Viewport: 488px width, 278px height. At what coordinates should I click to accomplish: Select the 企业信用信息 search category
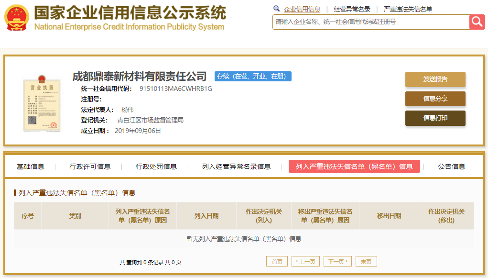pyautogui.click(x=302, y=10)
